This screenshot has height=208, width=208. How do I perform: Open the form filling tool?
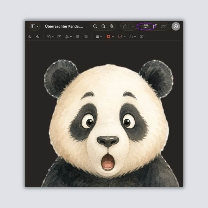pos(164,26)
